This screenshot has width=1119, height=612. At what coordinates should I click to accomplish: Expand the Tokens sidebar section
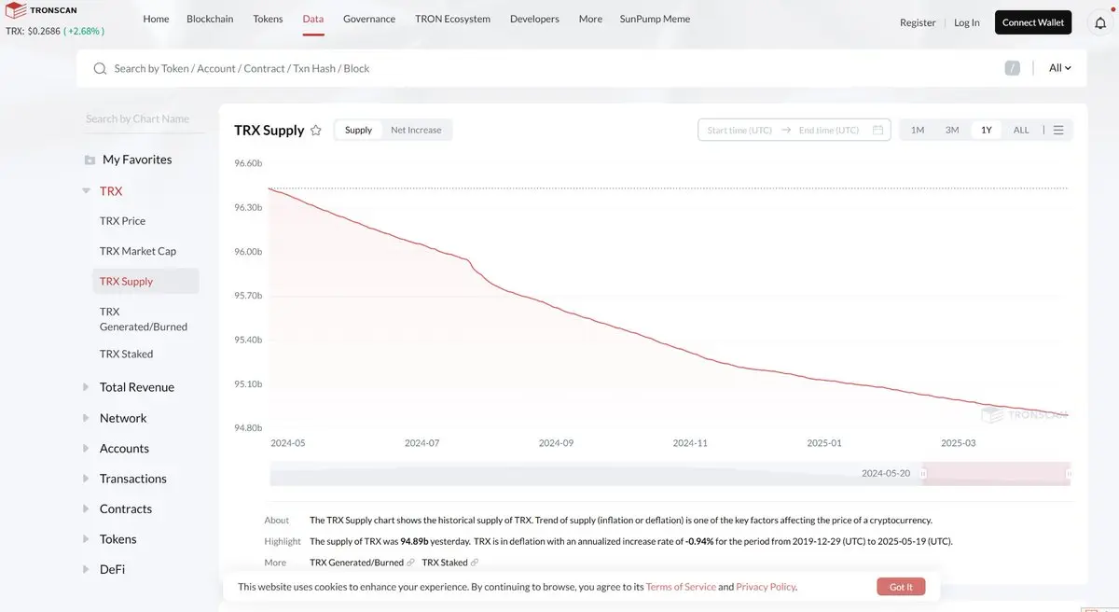tap(87, 539)
